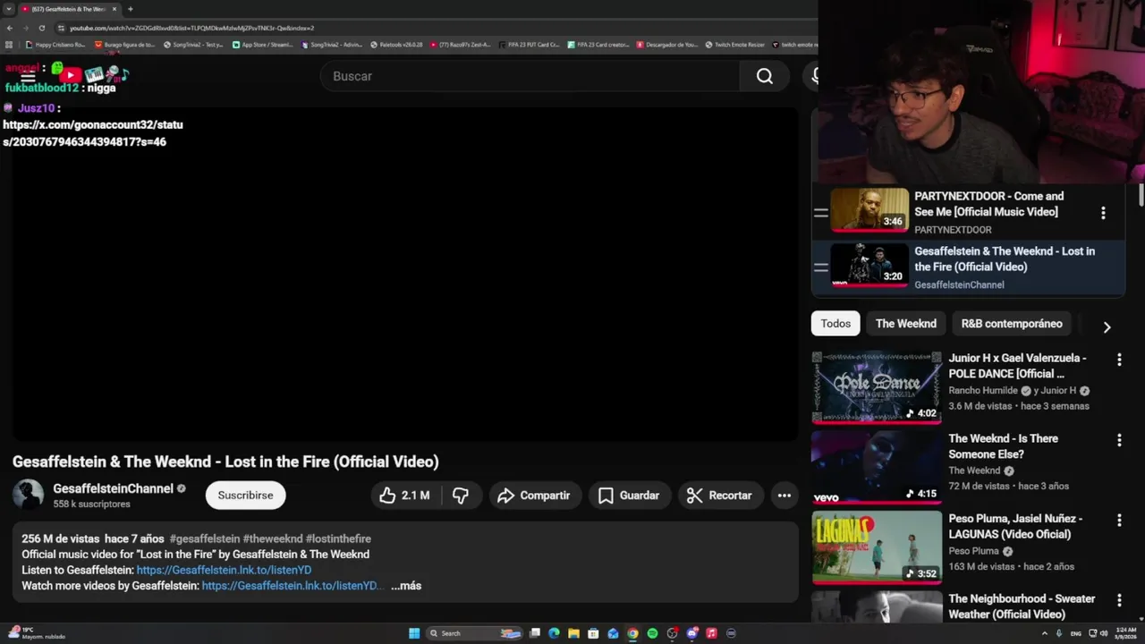Select The Weeknd filter chip
1145x644 pixels.
(x=906, y=324)
